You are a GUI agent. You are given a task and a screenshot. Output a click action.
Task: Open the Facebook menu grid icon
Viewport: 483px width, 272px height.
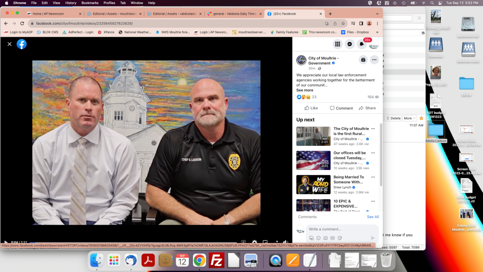click(338, 44)
